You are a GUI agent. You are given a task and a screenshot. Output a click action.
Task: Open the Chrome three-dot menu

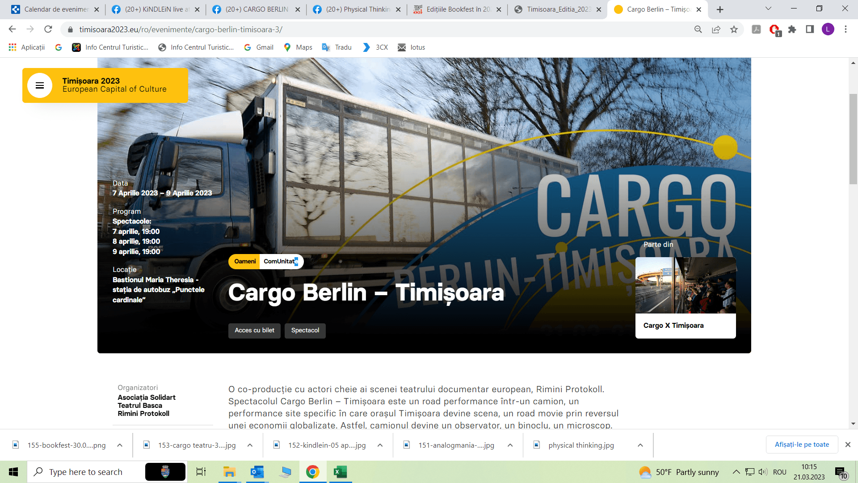tap(845, 30)
